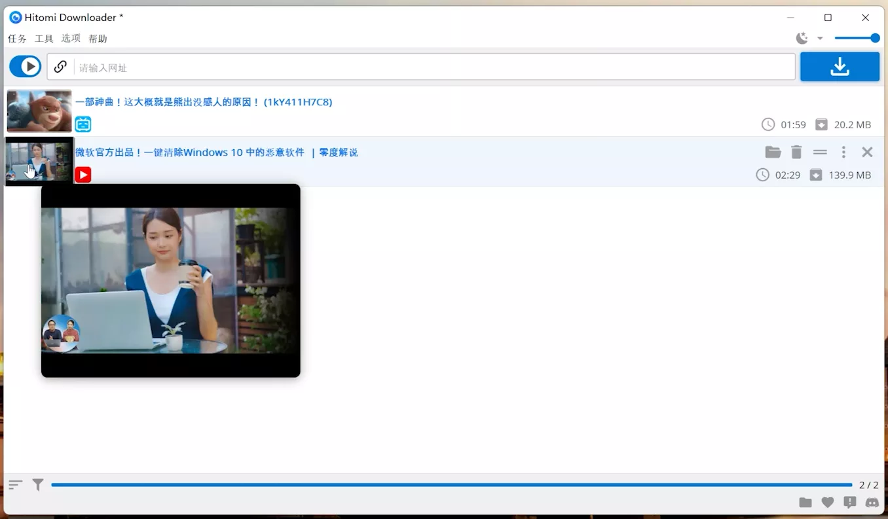Image resolution: width=888 pixels, height=519 pixels.
Task: Open the task filter funnel
Action: point(38,485)
